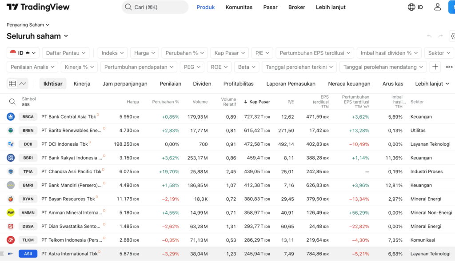Open the Kinerja % filter
The image size is (455, 263).
pyautogui.click(x=79, y=67)
